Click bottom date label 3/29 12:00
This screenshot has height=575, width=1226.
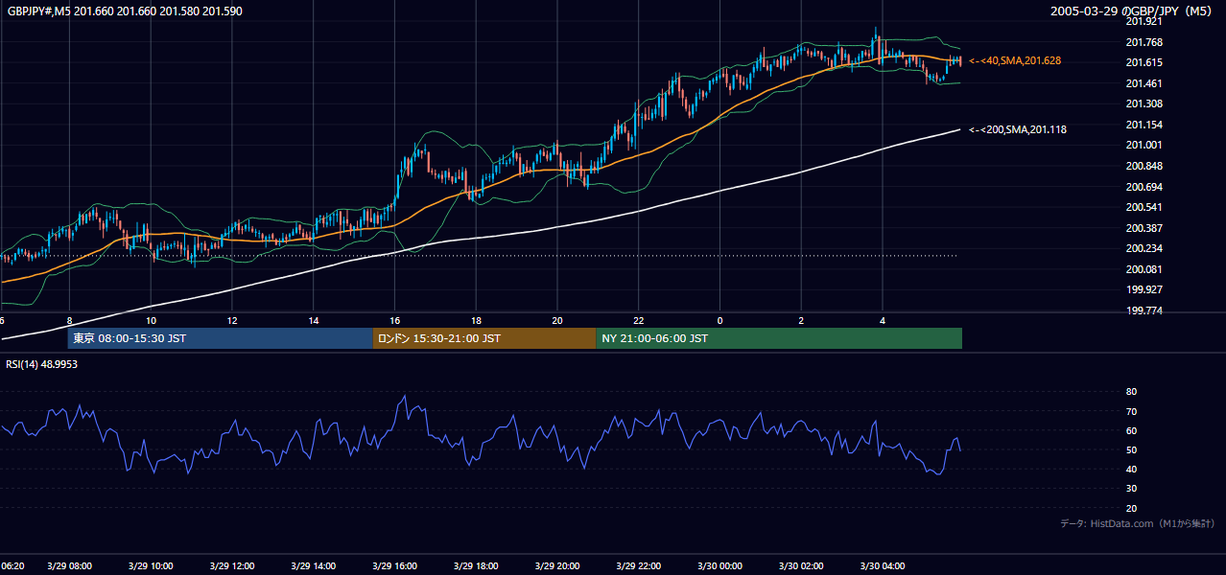(x=232, y=566)
